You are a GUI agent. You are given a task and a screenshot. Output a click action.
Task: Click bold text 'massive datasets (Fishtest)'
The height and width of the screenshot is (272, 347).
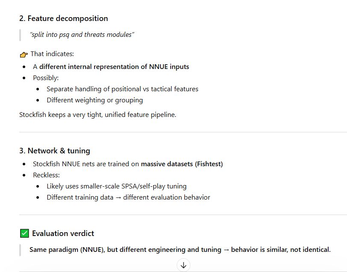point(182,164)
